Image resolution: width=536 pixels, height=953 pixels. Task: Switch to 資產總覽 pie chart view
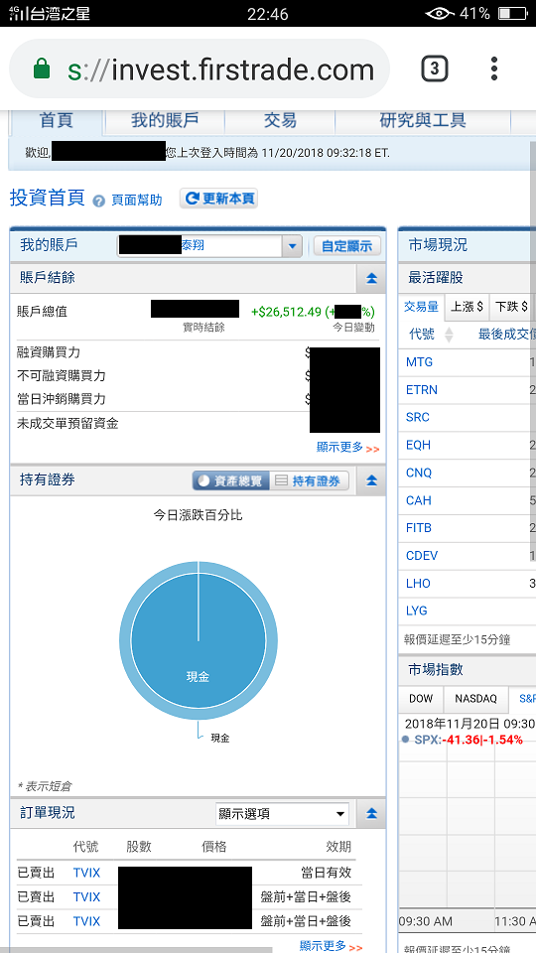tap(231, 480)
